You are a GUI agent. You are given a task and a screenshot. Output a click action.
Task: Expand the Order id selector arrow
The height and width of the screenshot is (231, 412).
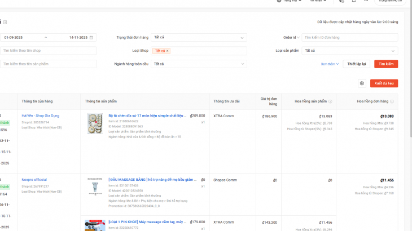(x=298, y=38)
